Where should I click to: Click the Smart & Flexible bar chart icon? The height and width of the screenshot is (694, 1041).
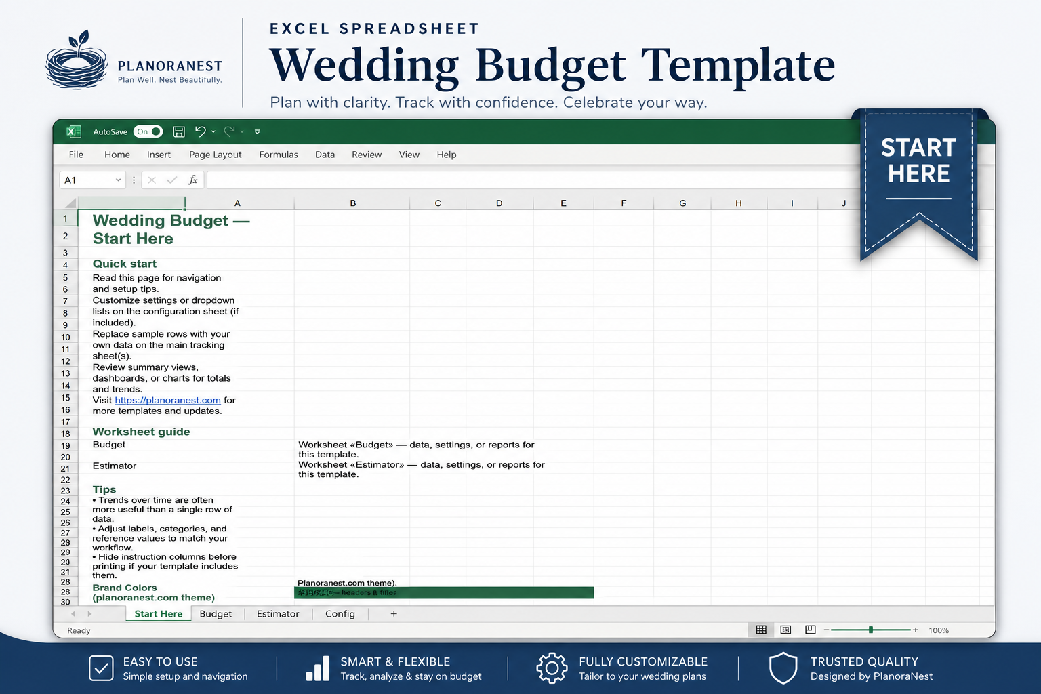tap(318, 668)
